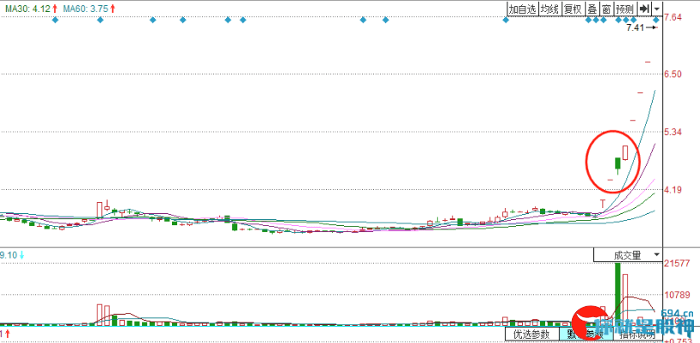
Task: Open the 成交量 indicator dropdown
Action: [x=628, y=255]
